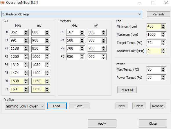Increase GPU P0 MHz with up arrow
The height and width of the screenshot is (129, 171).
[x=26, y=31]
